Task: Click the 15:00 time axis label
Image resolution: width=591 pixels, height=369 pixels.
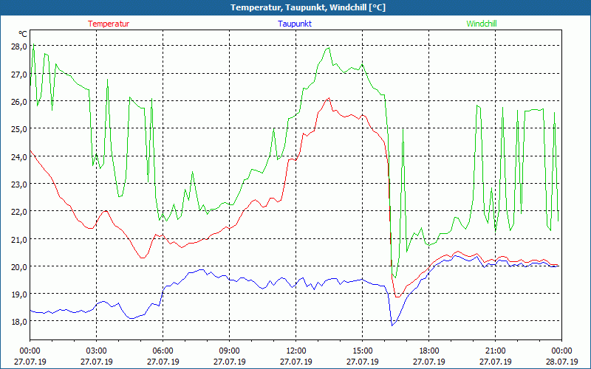Action: [x=362, y=351]
